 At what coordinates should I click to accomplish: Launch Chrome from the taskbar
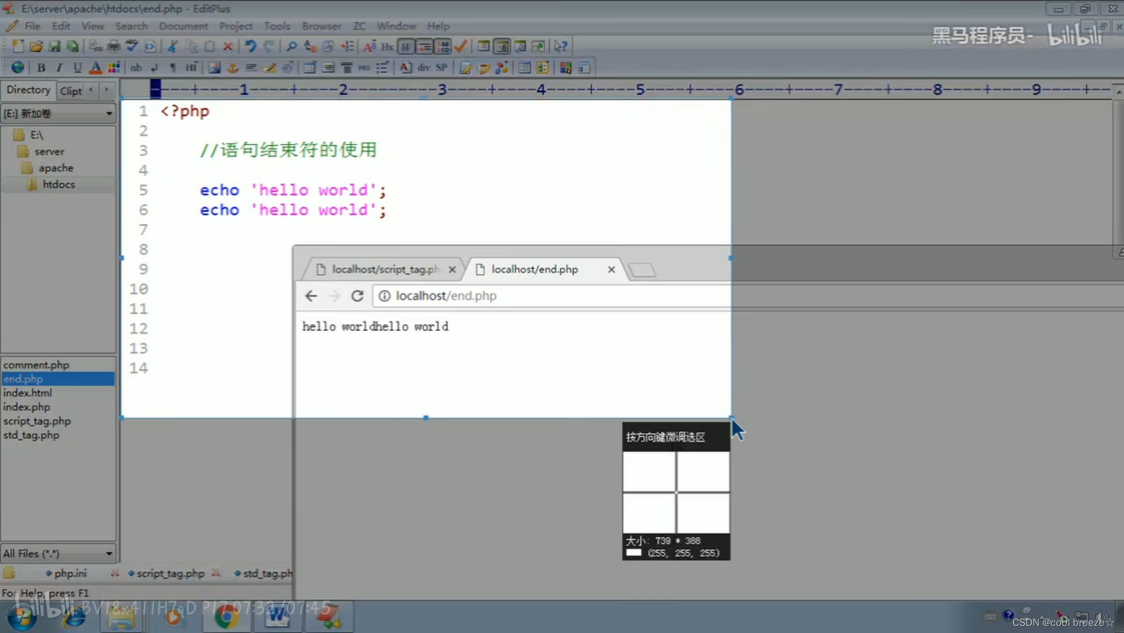tap(226, 617)
